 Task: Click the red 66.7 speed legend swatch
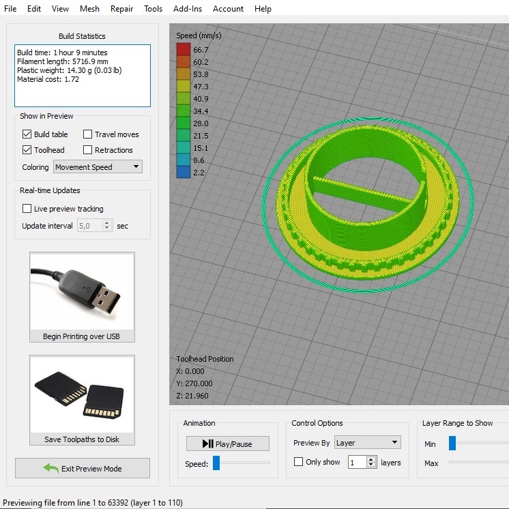(x=184, y=50)
